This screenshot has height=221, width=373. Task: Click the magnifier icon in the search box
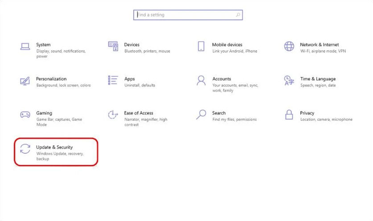click(238, 15)
